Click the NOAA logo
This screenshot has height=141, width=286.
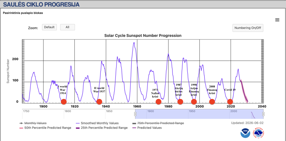(245, 133)
